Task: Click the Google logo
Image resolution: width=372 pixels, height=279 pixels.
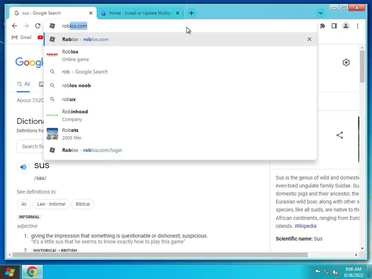Action: pyautogui.click(x=30, y=62)
